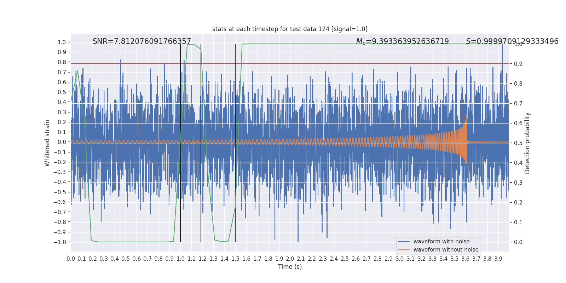Click the 1.7 tick label on the time axis
Viewport: 566px width, 283px height.
click(x=257, y=259)
